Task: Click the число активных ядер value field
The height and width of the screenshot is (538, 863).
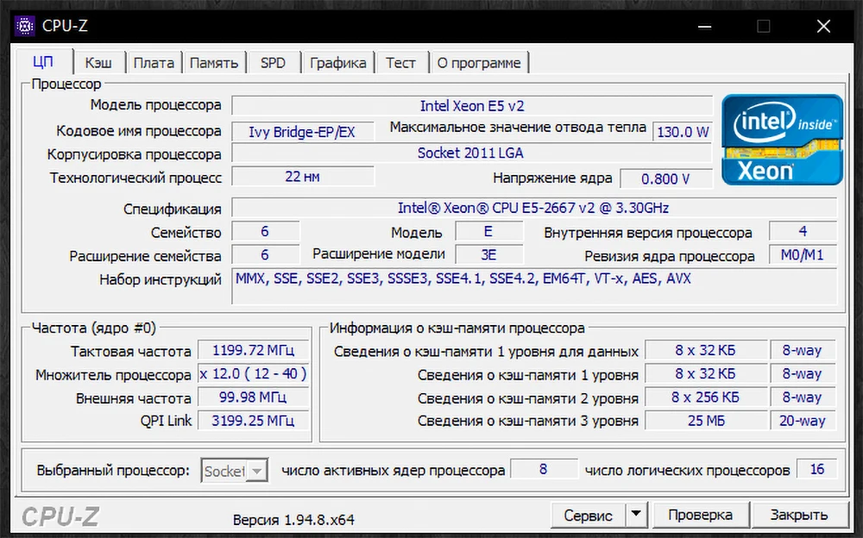Action: click(x=544, y=470)
